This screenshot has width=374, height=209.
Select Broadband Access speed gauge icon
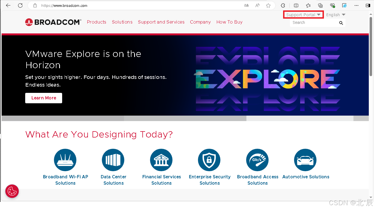257,160
